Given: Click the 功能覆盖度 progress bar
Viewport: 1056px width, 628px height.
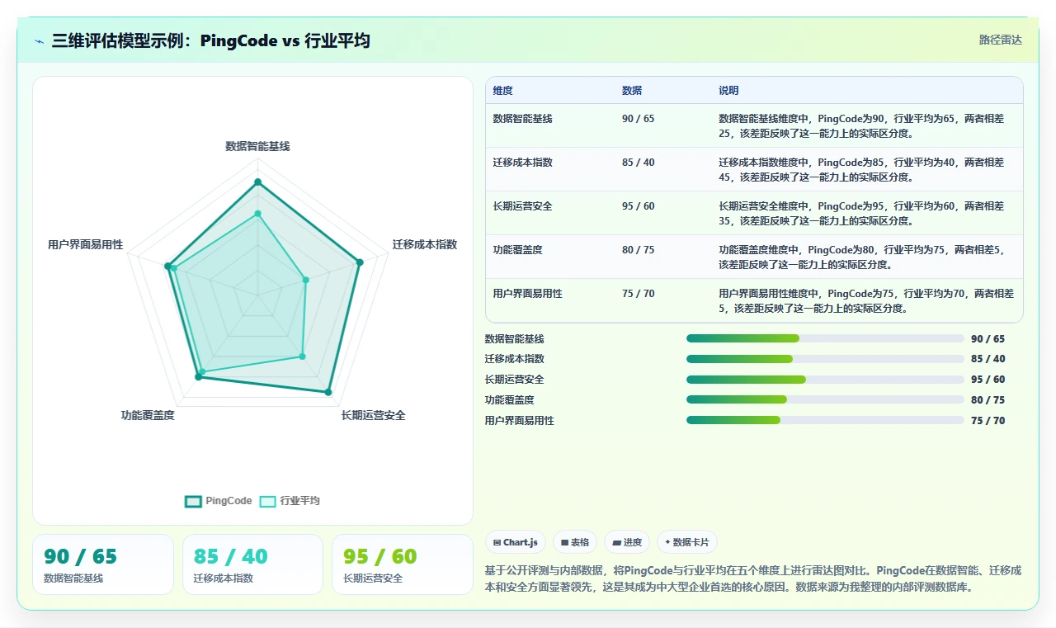Looking at the screenshot, I should [x=825, y=399].
